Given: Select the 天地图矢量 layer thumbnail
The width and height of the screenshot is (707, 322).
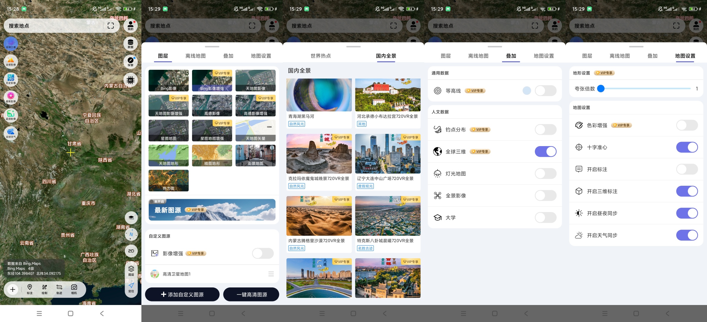Looking at the screenshot, I should [x=255, y=131].
